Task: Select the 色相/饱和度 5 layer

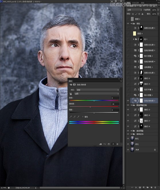Action: coord(144,50)
